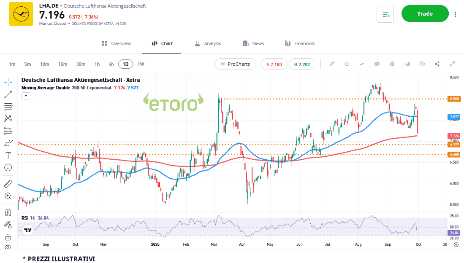Click the share chart icon
The width and height of the screenshot is (464, 263).
point(437,64)
